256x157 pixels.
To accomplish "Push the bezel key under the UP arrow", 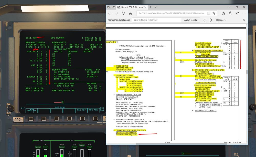I will click(31, 119).
